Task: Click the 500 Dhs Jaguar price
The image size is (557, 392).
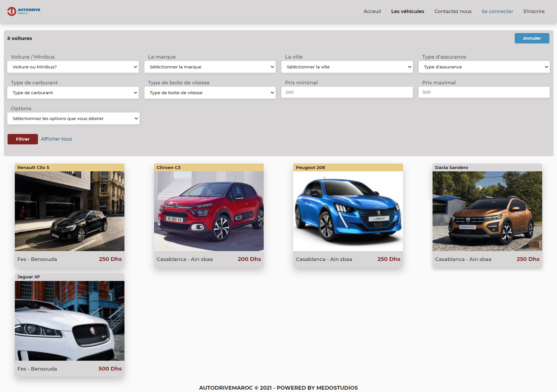Action: pyautogui.click(x=110, y=369)
